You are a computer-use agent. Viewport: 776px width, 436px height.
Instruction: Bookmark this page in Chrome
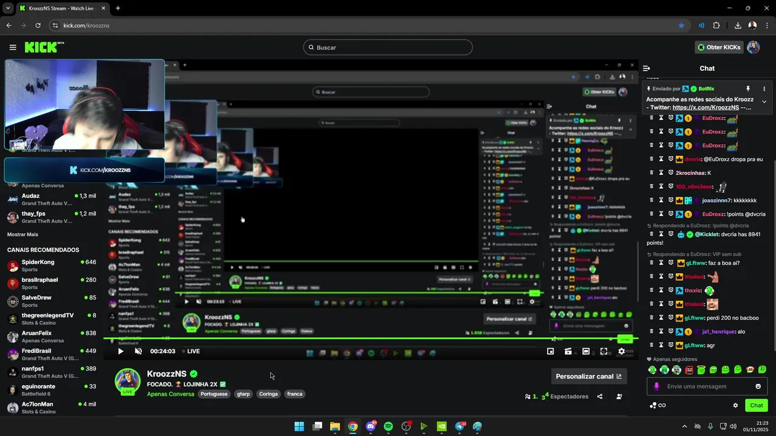point(681,25)
